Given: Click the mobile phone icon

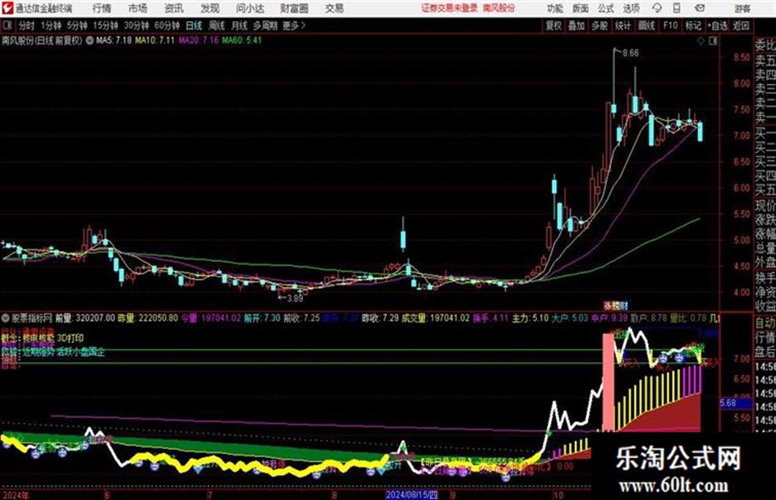Looking at the screenshot, I should pos(677,8).
